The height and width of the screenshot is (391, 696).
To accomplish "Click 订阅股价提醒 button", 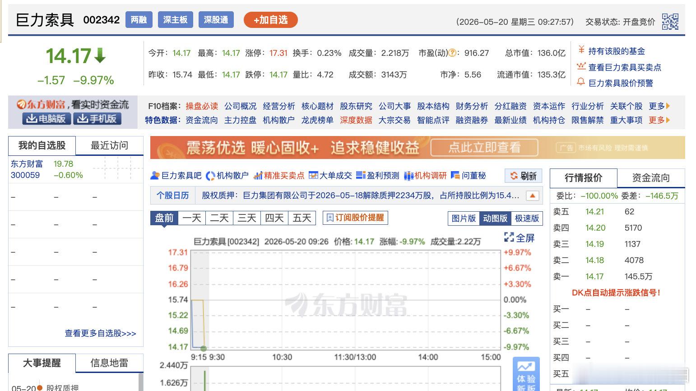I will (355, 218).
